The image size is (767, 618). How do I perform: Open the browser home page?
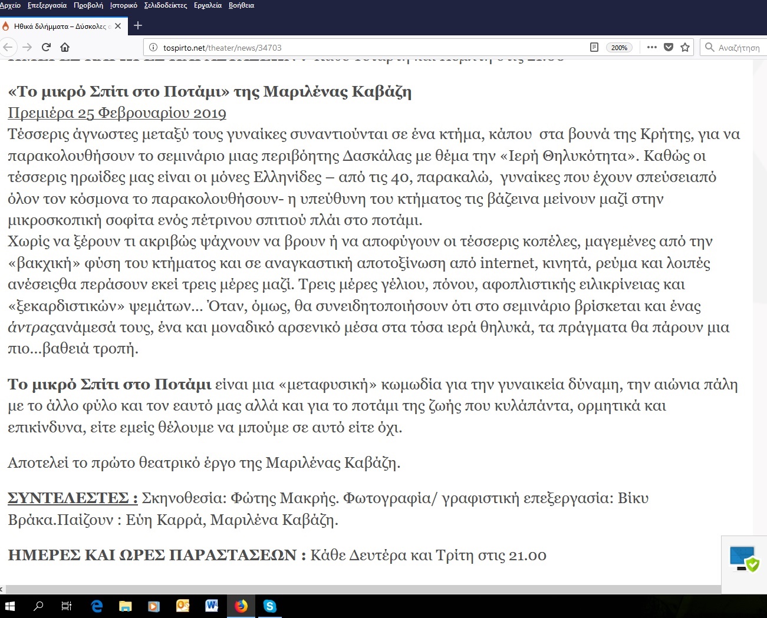65,47
